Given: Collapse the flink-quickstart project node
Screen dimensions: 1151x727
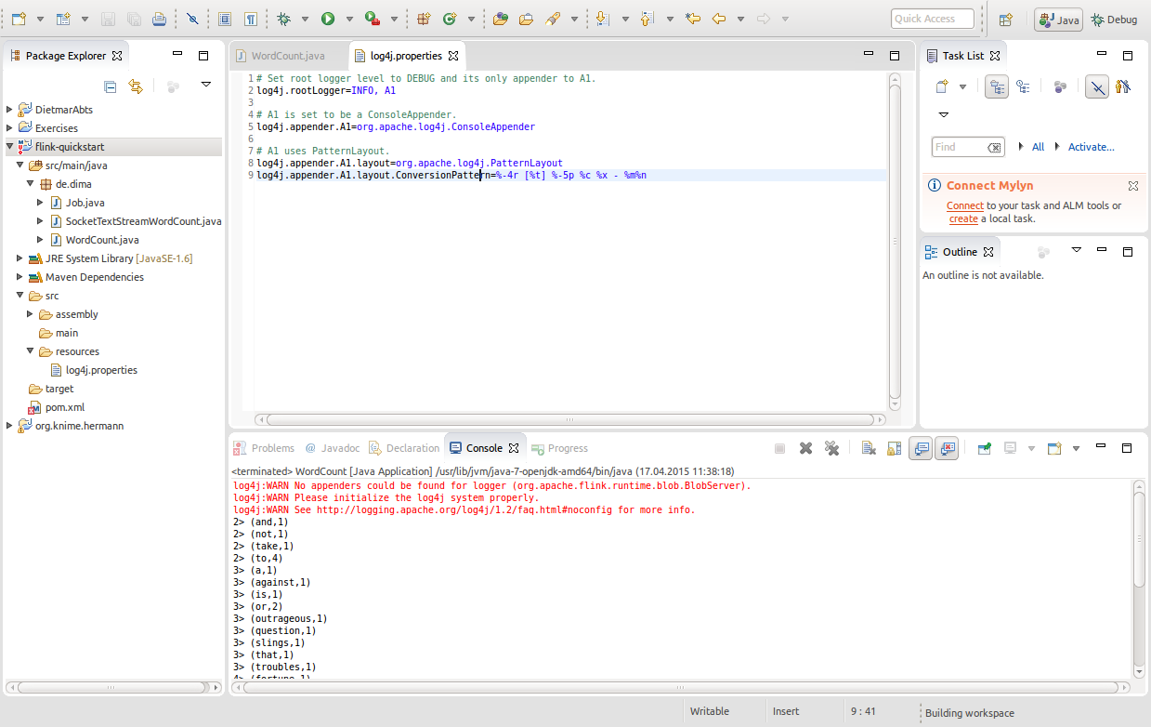Looking at the screenshot, I should click(9, 147).
